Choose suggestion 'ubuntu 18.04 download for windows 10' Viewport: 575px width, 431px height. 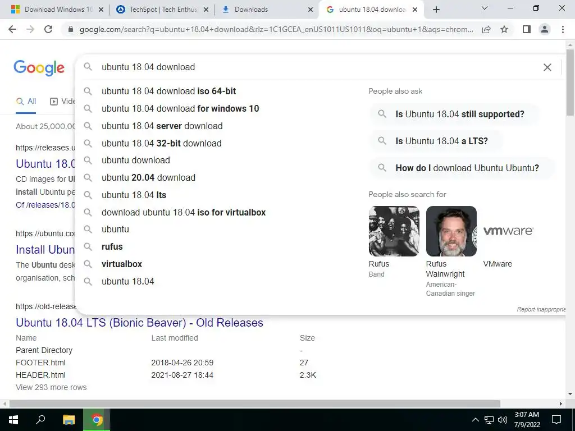pos(180,108)
